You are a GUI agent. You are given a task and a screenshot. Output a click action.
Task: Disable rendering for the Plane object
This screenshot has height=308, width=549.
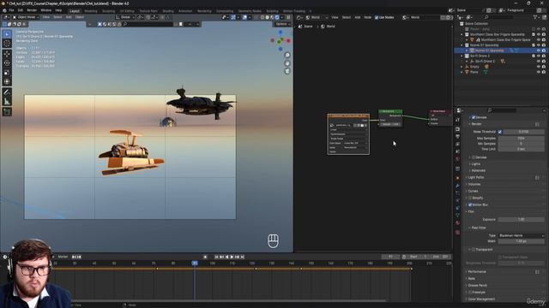(x=544, y=72)
